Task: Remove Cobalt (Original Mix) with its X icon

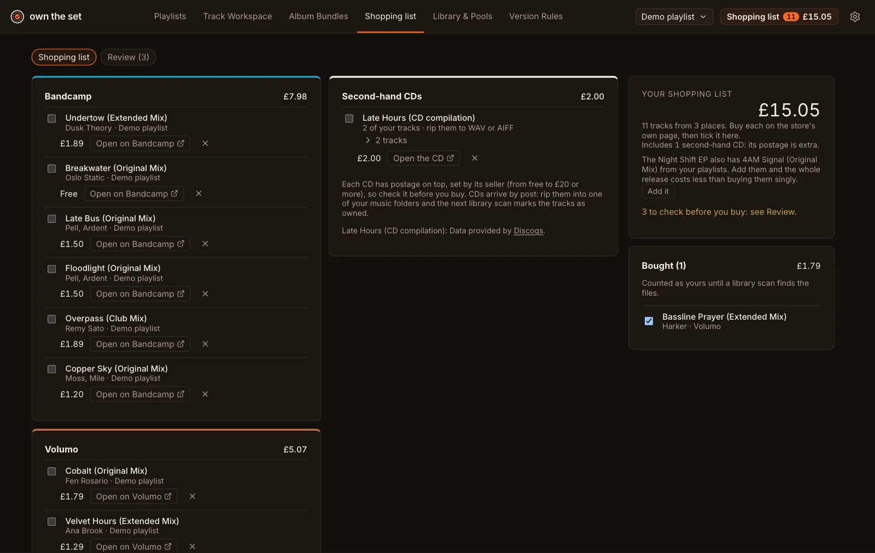Action: tap(192, 497)
